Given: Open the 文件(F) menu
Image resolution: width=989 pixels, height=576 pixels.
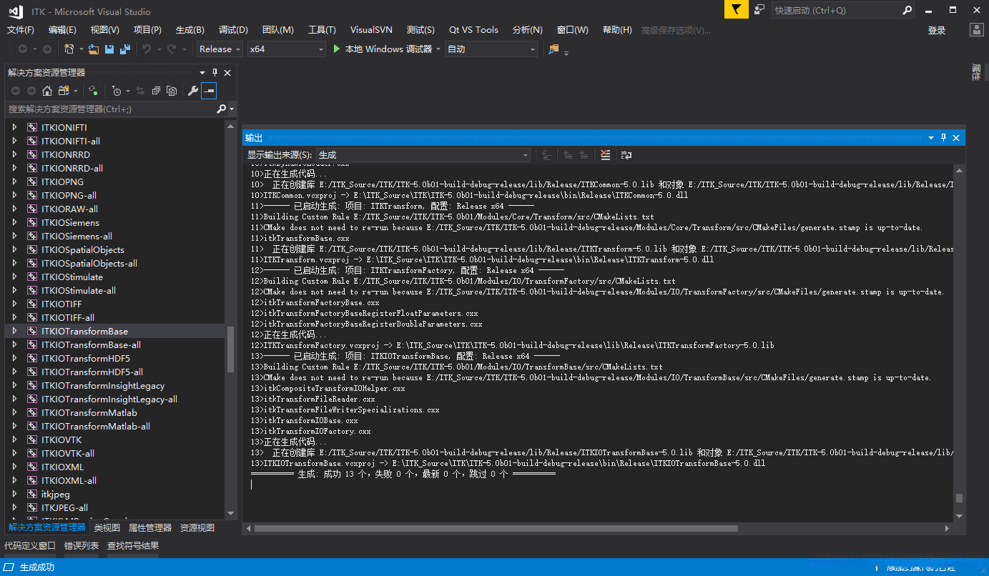Looking at the screenshot, I should coord(21,30).
